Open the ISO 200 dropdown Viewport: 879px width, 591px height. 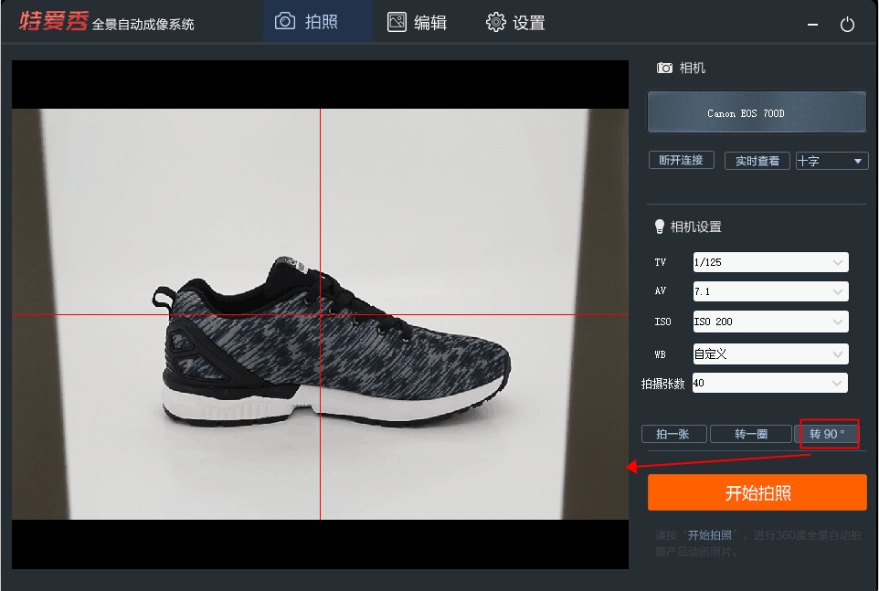pyautogui.click(x=770, y=322)
